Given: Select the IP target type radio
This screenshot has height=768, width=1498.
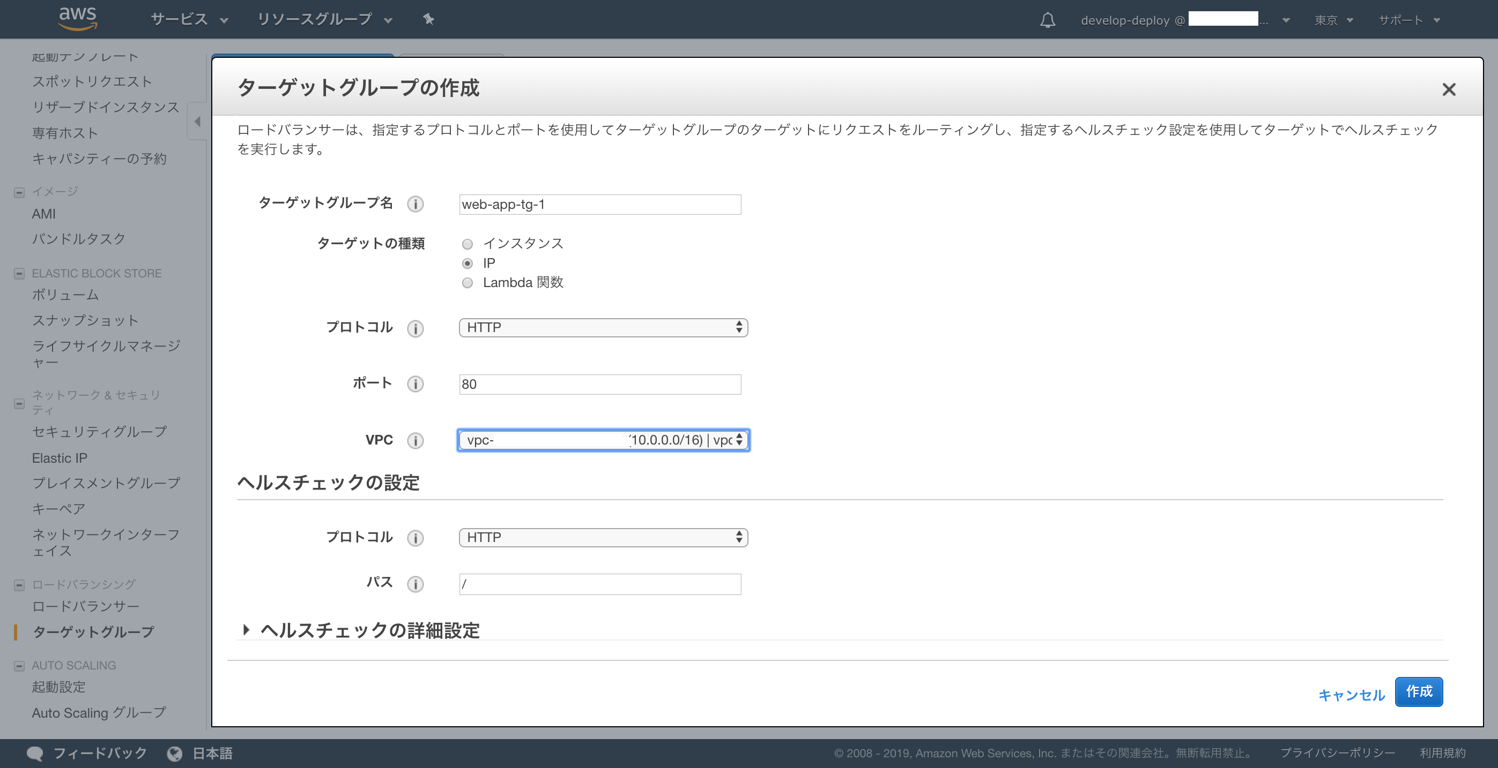Looking at the screenshot, I should [x=468, y=263].
